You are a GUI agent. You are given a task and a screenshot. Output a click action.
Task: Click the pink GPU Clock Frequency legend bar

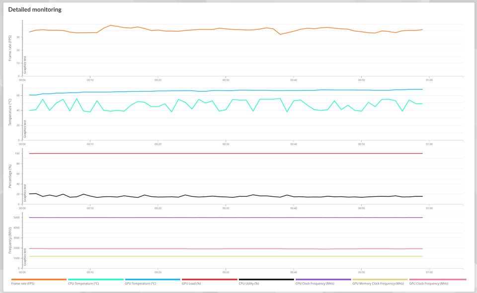click(437, 279)
